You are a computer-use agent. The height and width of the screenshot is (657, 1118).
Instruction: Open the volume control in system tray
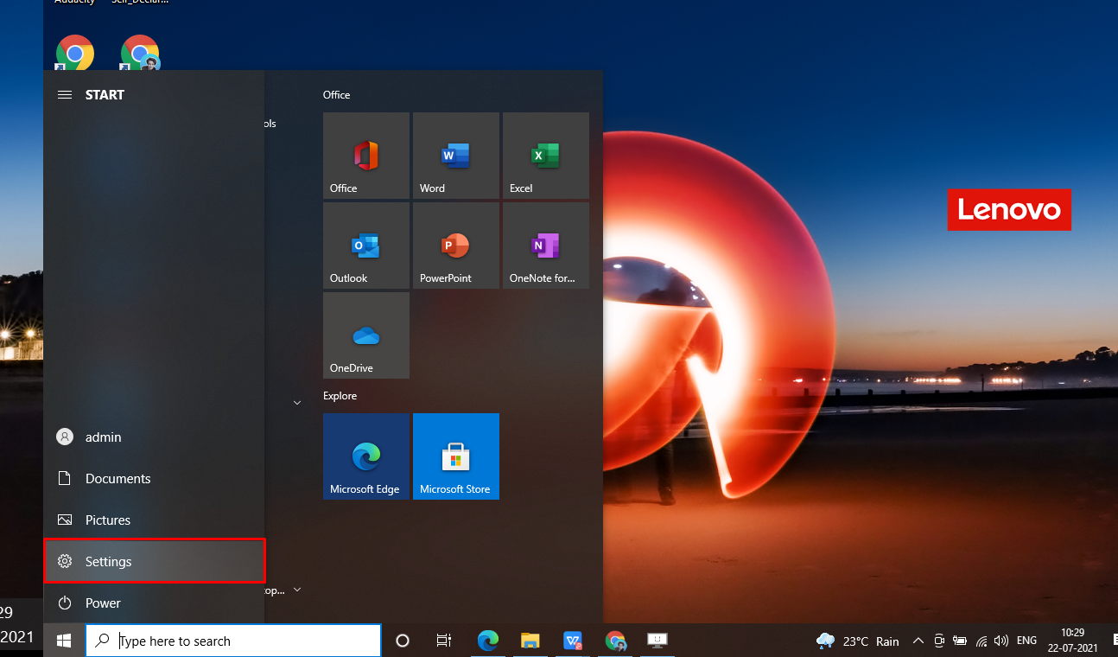(x=1001, y=641)
